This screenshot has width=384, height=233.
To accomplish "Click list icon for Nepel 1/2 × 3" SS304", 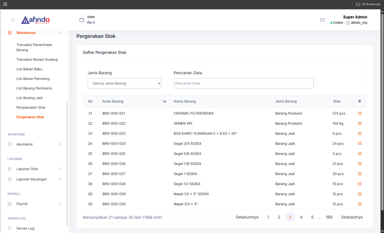I will (360, 194).
